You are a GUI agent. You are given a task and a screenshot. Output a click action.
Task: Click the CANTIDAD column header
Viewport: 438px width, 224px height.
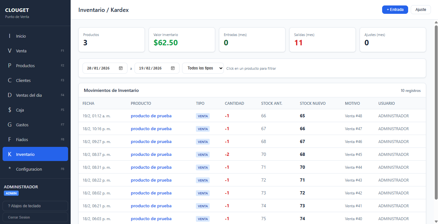point(234,103)
